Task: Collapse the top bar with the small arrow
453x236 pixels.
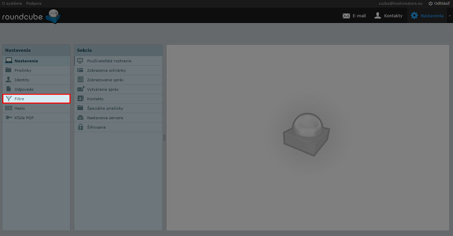Action: coord(450,16)
